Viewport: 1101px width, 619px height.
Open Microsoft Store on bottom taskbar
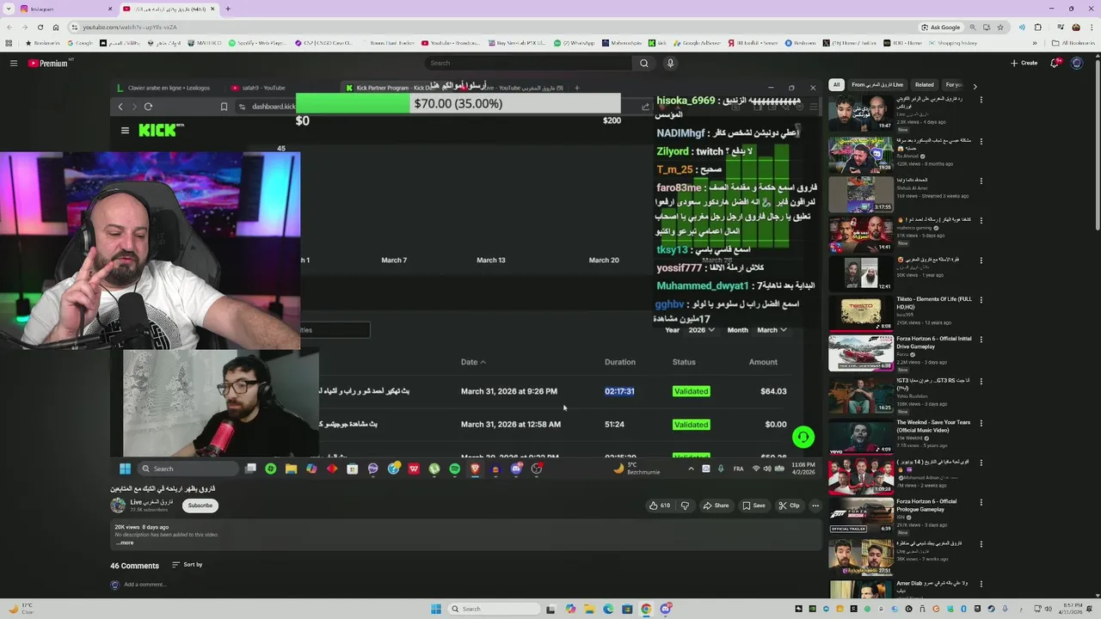[x=627, y=609]
